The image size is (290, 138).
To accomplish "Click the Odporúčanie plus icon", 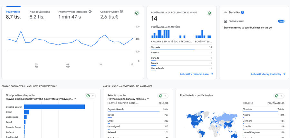I will tap(225, 21).
